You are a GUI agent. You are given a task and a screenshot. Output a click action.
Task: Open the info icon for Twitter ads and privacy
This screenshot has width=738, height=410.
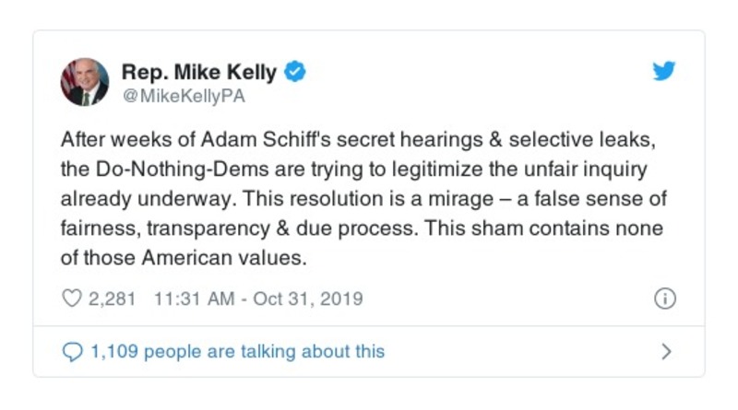click(664, 299)
